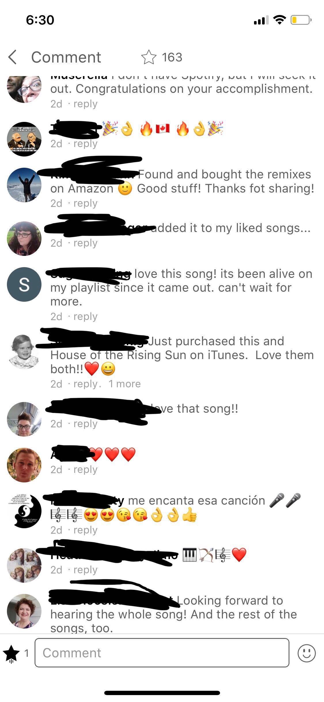This screenshot has width=324, height=702.
Task: Open the emoji smiley picker
Action: (x=306, y=653)
